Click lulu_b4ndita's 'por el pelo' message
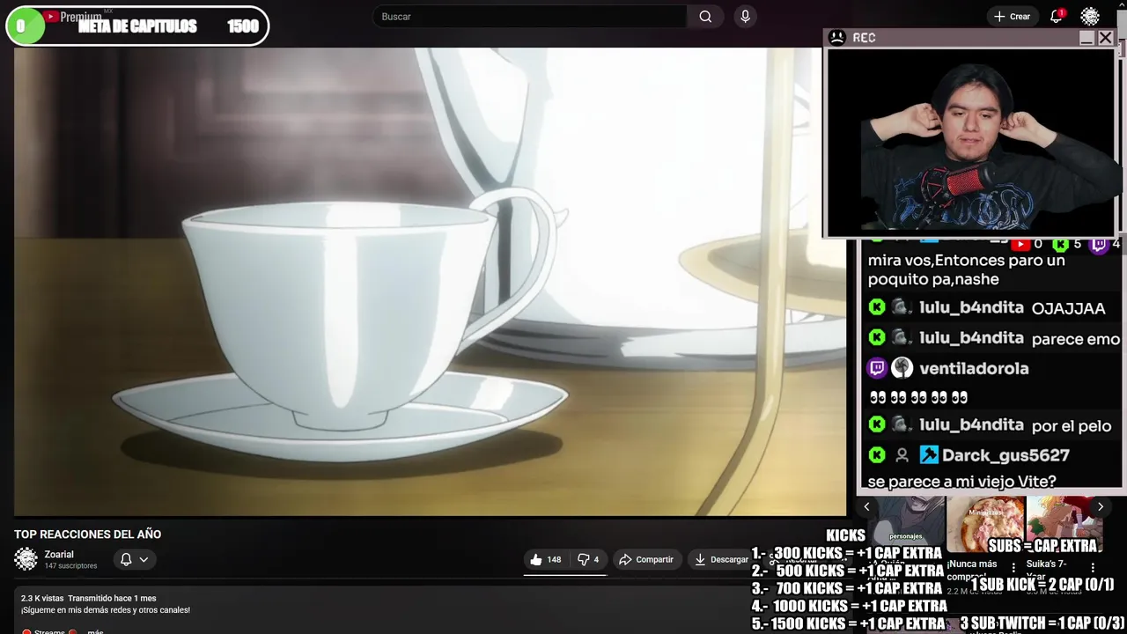This screenshot has height=634, width=1127. pos(1071,426)
